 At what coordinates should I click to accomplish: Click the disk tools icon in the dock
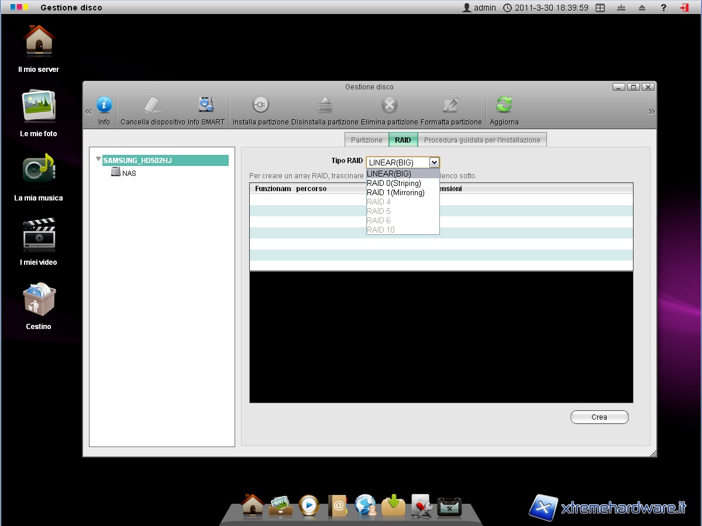click(421, 506)
